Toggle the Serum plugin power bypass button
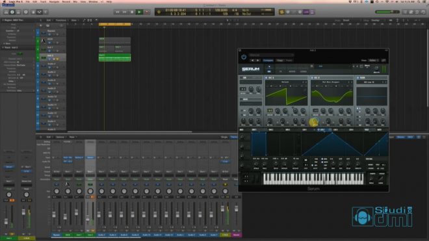This screenshot has height=241, width=429. click(244, 57)
